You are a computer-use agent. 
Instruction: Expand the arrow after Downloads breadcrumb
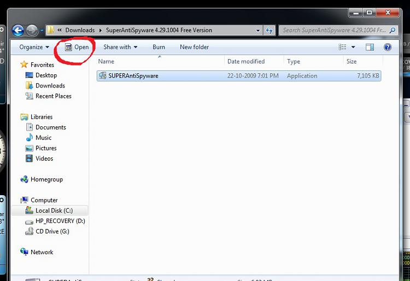(101, 30)
